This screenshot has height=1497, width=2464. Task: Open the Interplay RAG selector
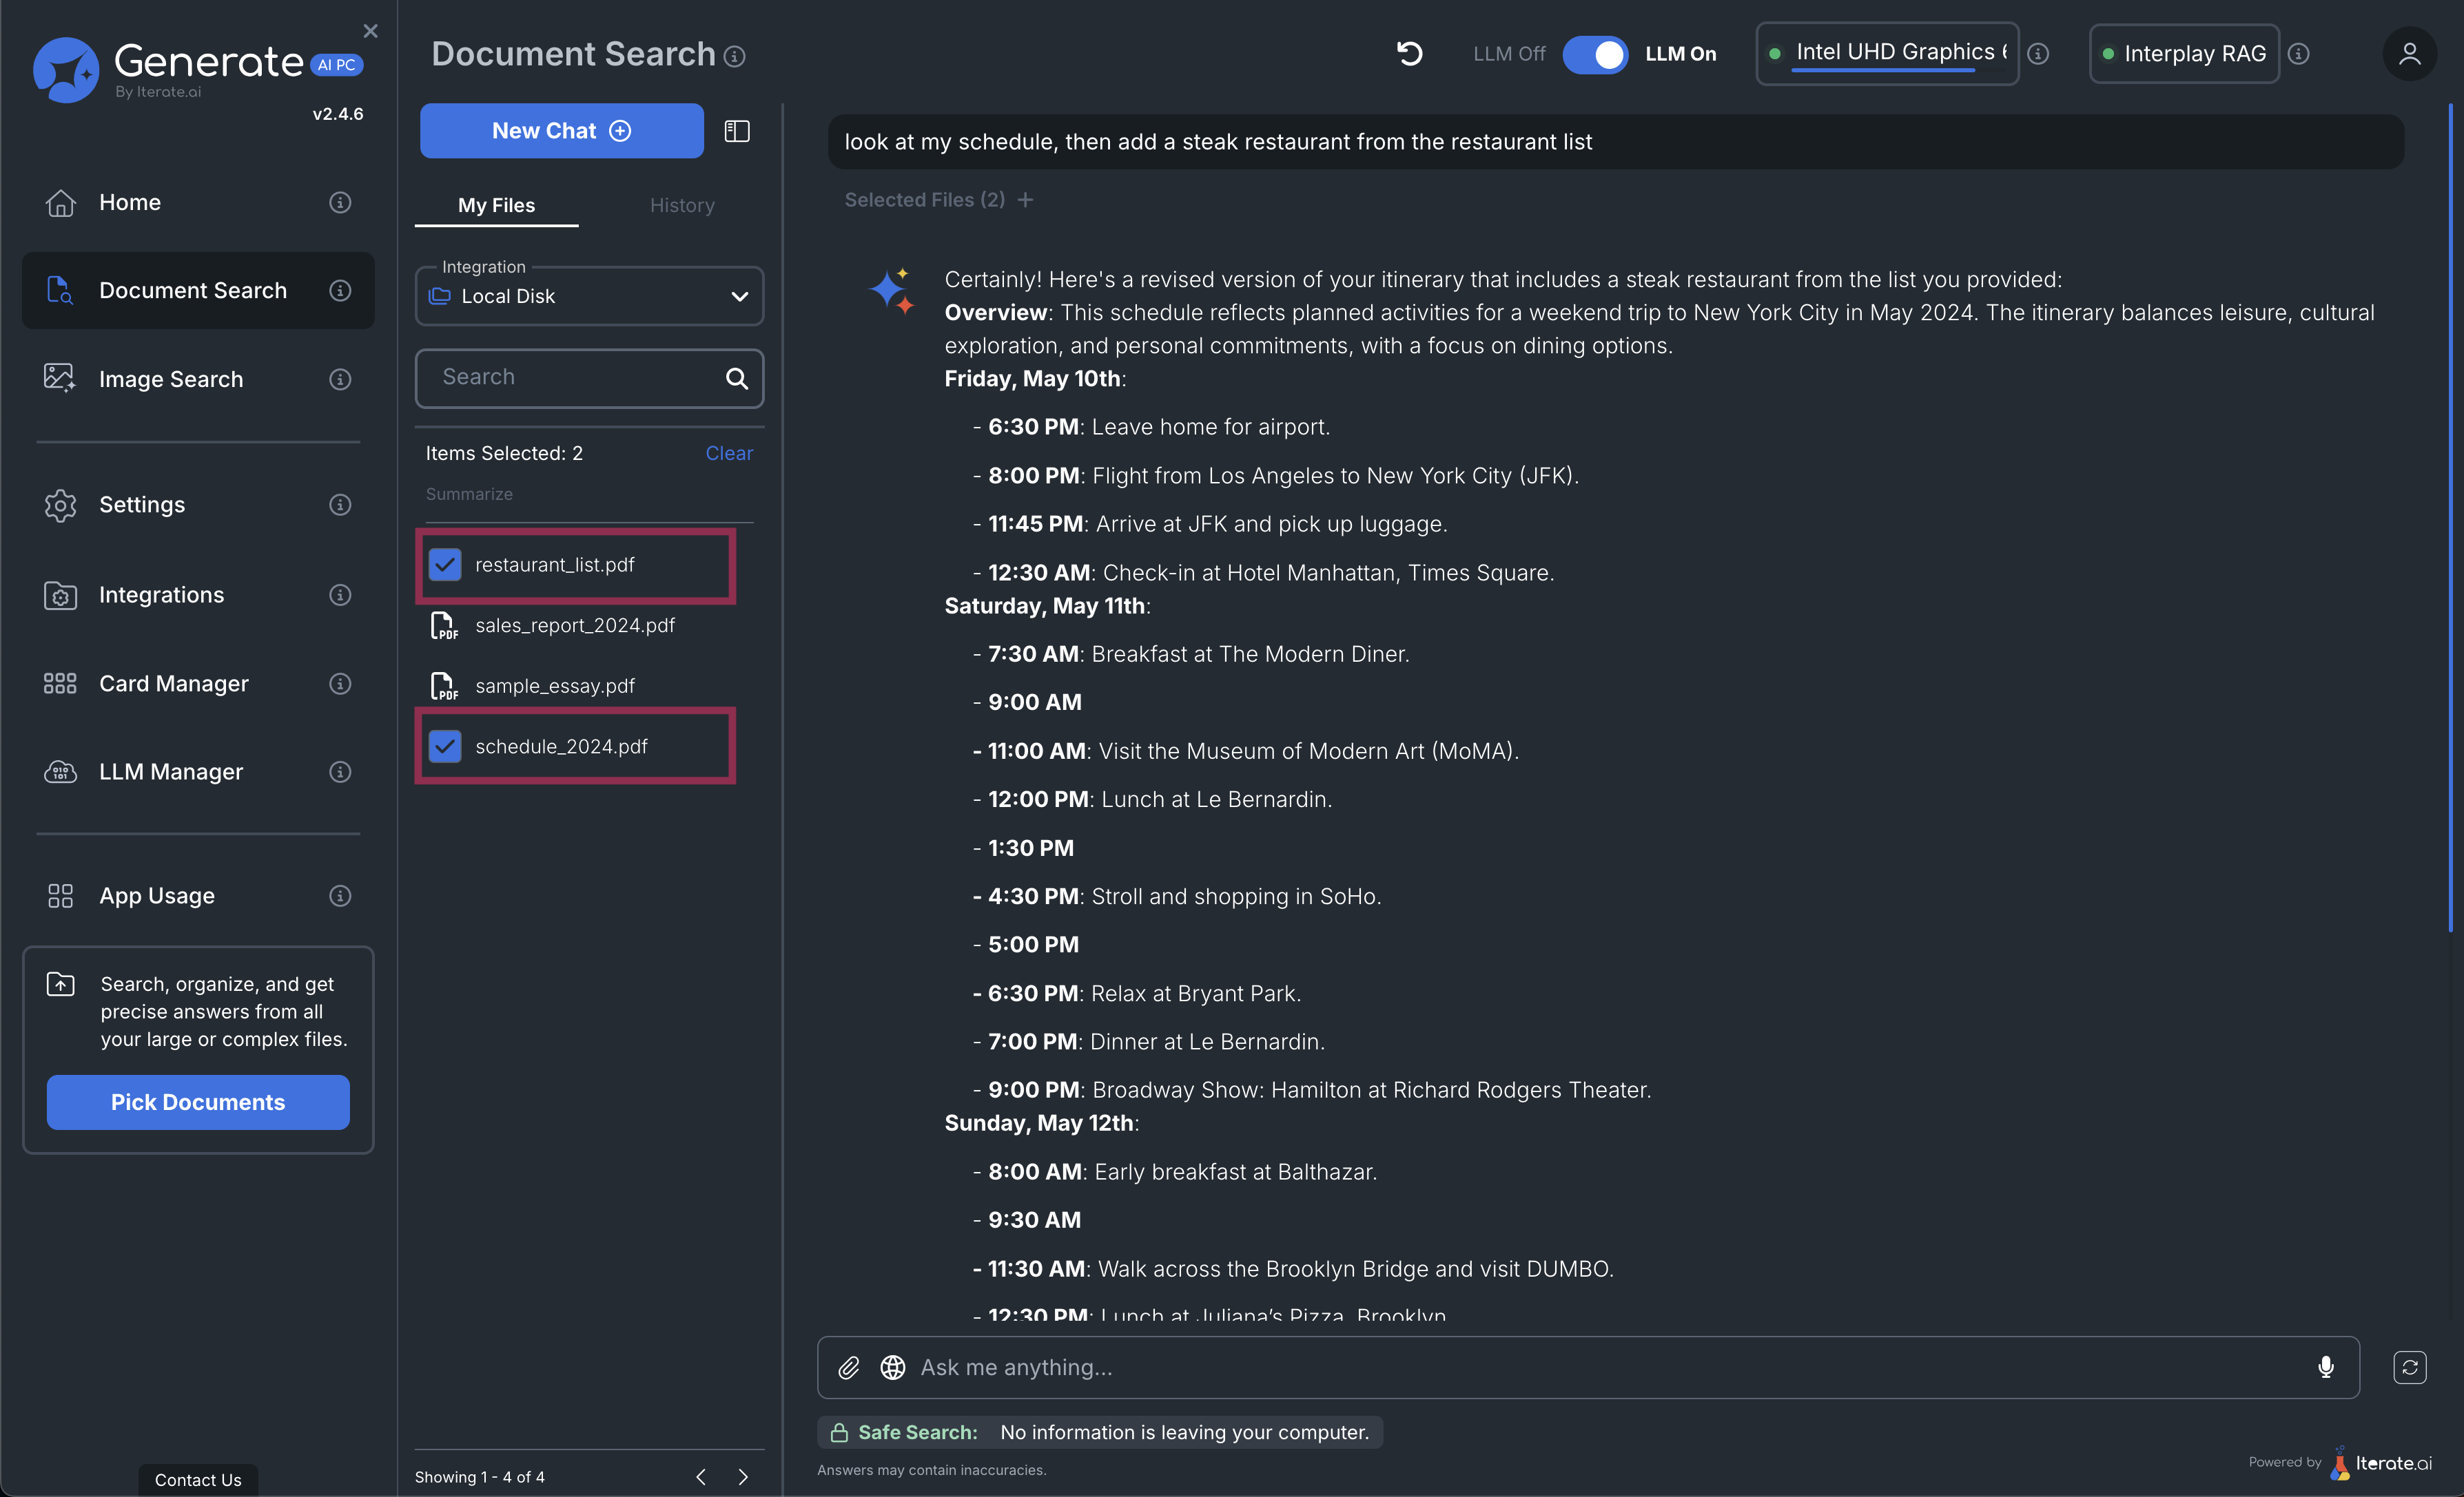pyautogui.click(x=2184, y=54)
